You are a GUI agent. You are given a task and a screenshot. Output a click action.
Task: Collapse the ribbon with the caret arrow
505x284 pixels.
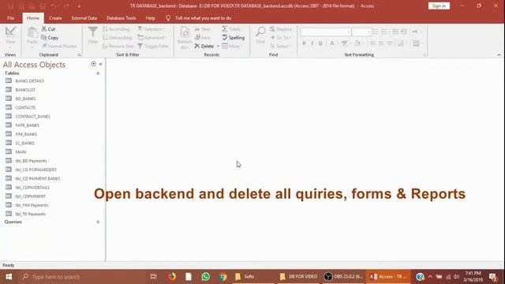tap(499, 54)
